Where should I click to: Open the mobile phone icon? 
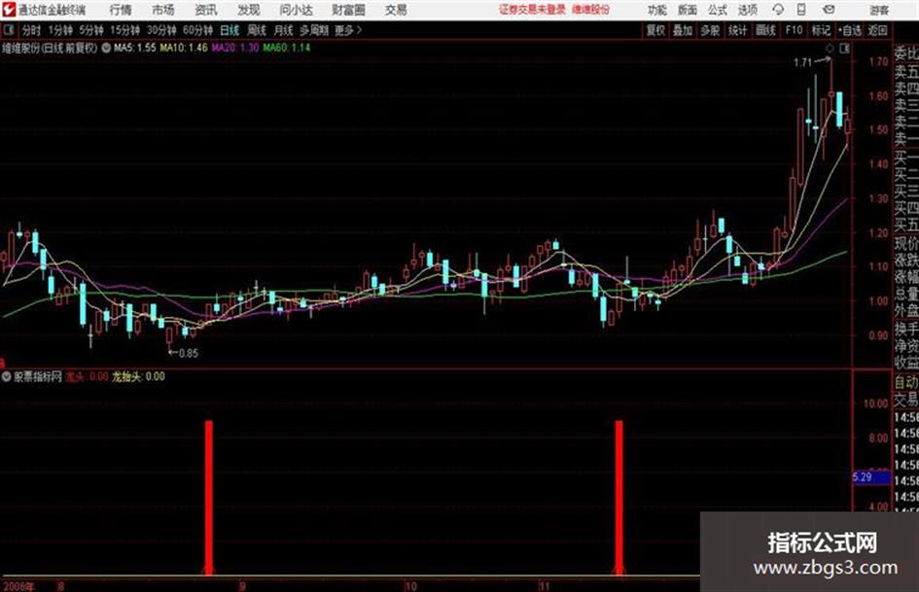click(x=801, y=10)
